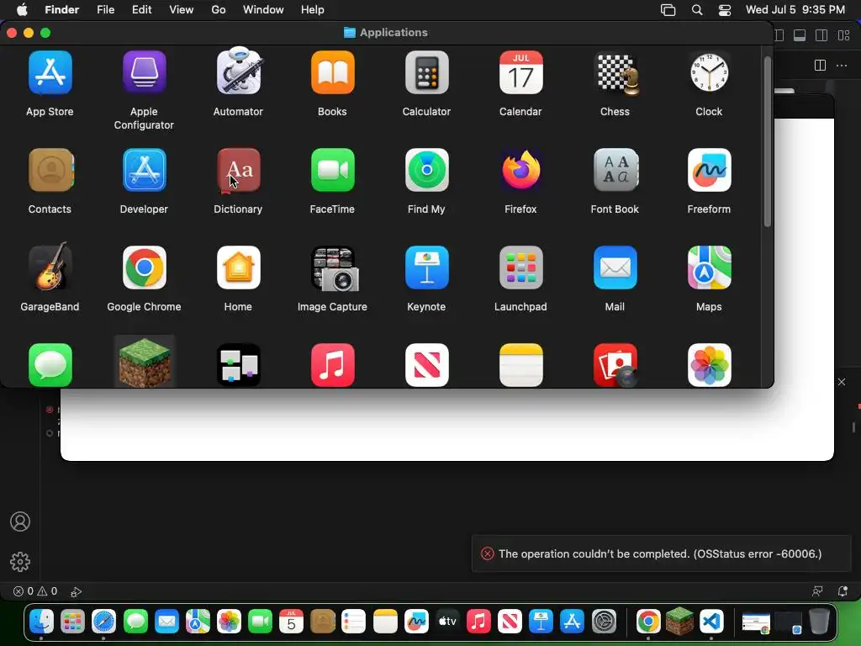Select the Notes app in Applications window

(x=520, y=365)
